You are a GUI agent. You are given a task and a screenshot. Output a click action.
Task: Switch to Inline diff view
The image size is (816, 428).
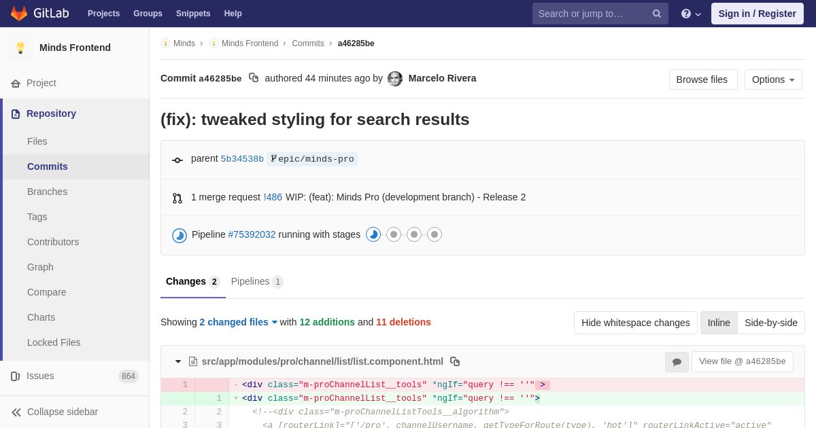coord(719,323)
